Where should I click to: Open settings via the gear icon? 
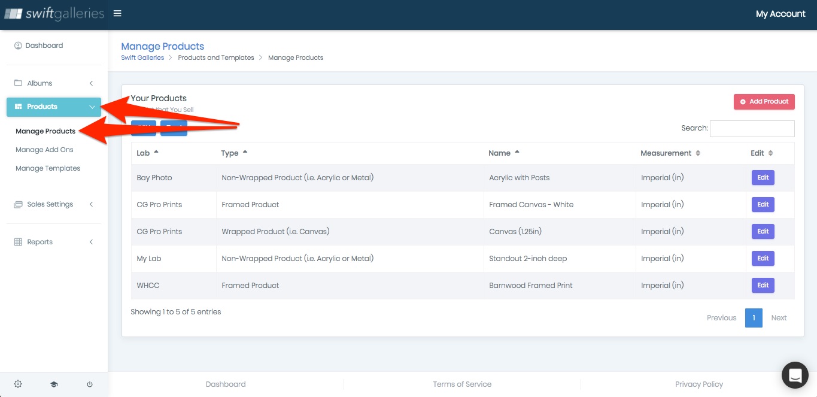[18, 384]
